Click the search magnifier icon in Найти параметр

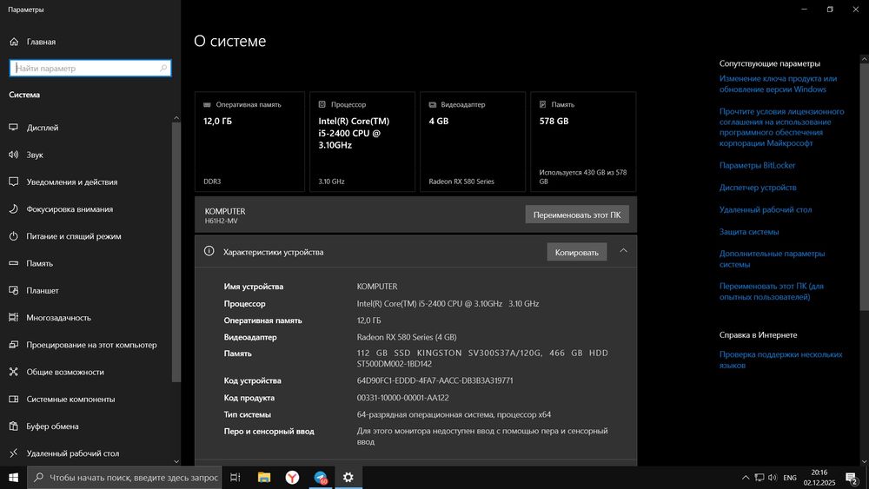pyautogui.click(x=163, y=68)
